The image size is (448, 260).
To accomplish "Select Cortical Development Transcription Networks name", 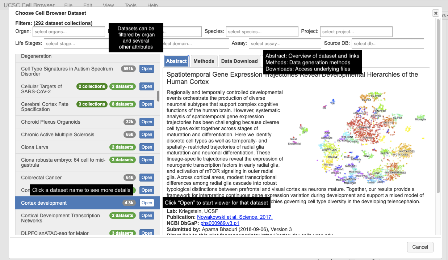I will [60, 218].
